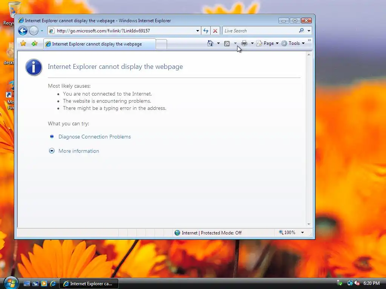Expand More information section
The image size is (386, 289).
[x=78, y=151]
